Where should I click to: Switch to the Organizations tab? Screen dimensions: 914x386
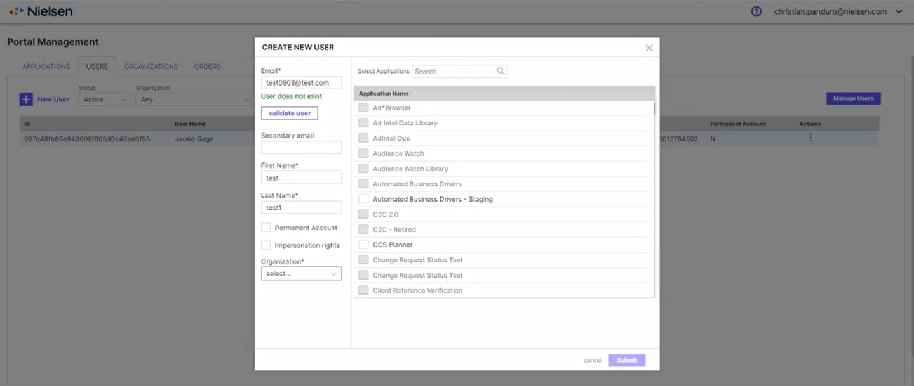click(x=151, y=66)
